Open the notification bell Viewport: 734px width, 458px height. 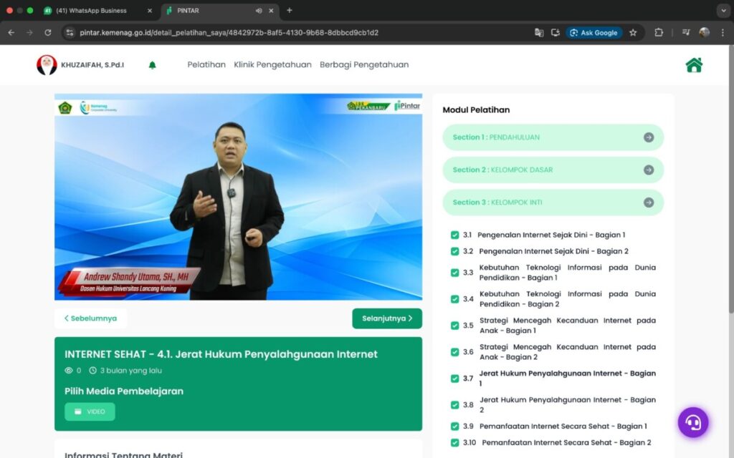(x=152, y=65)
